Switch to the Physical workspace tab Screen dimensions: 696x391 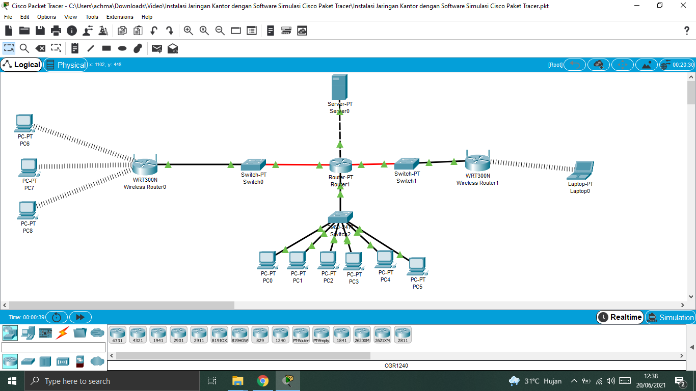click(65, 65)
